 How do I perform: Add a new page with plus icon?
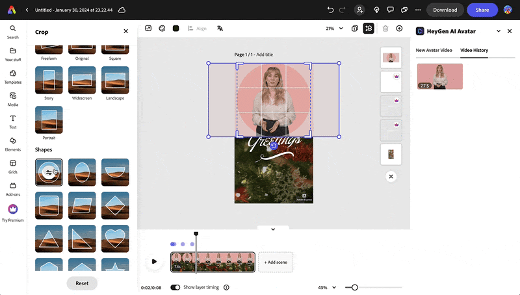[x=399, y=29]
